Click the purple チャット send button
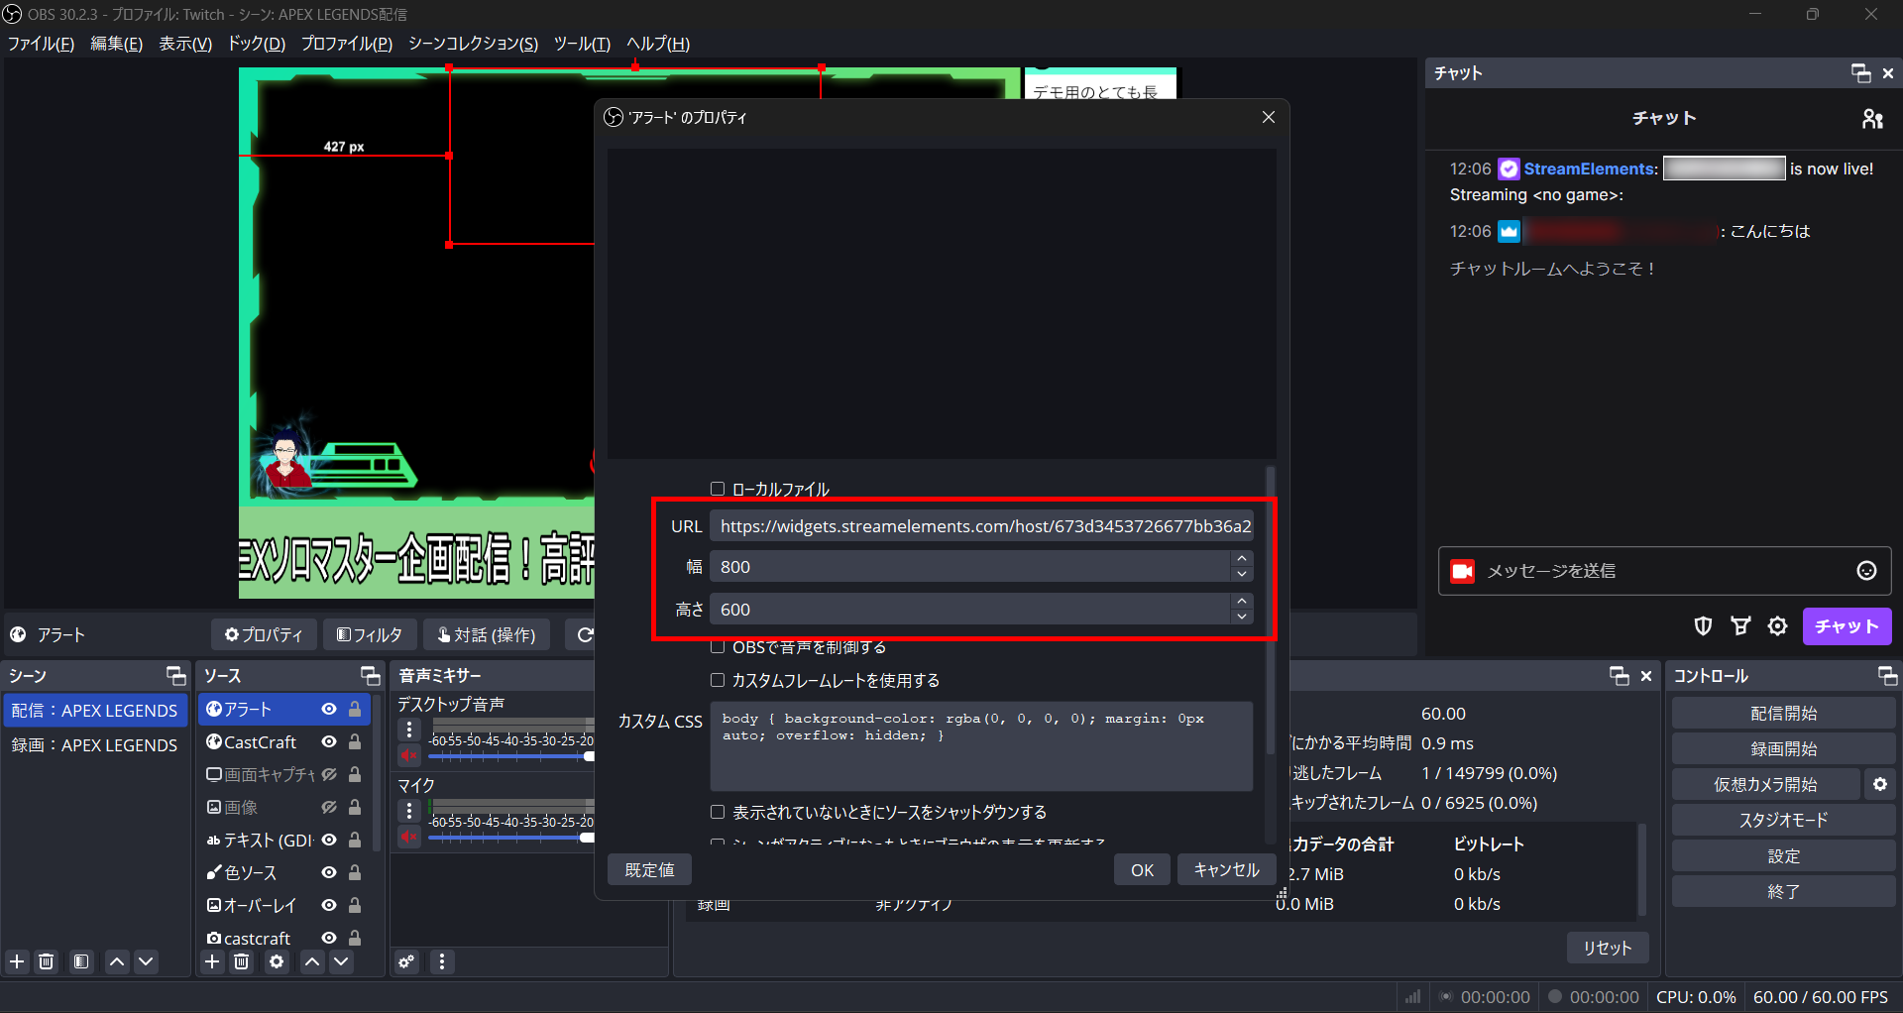Image resolution: width=1903 pixels, height=1013 pixels. (x=1847, y=626)
